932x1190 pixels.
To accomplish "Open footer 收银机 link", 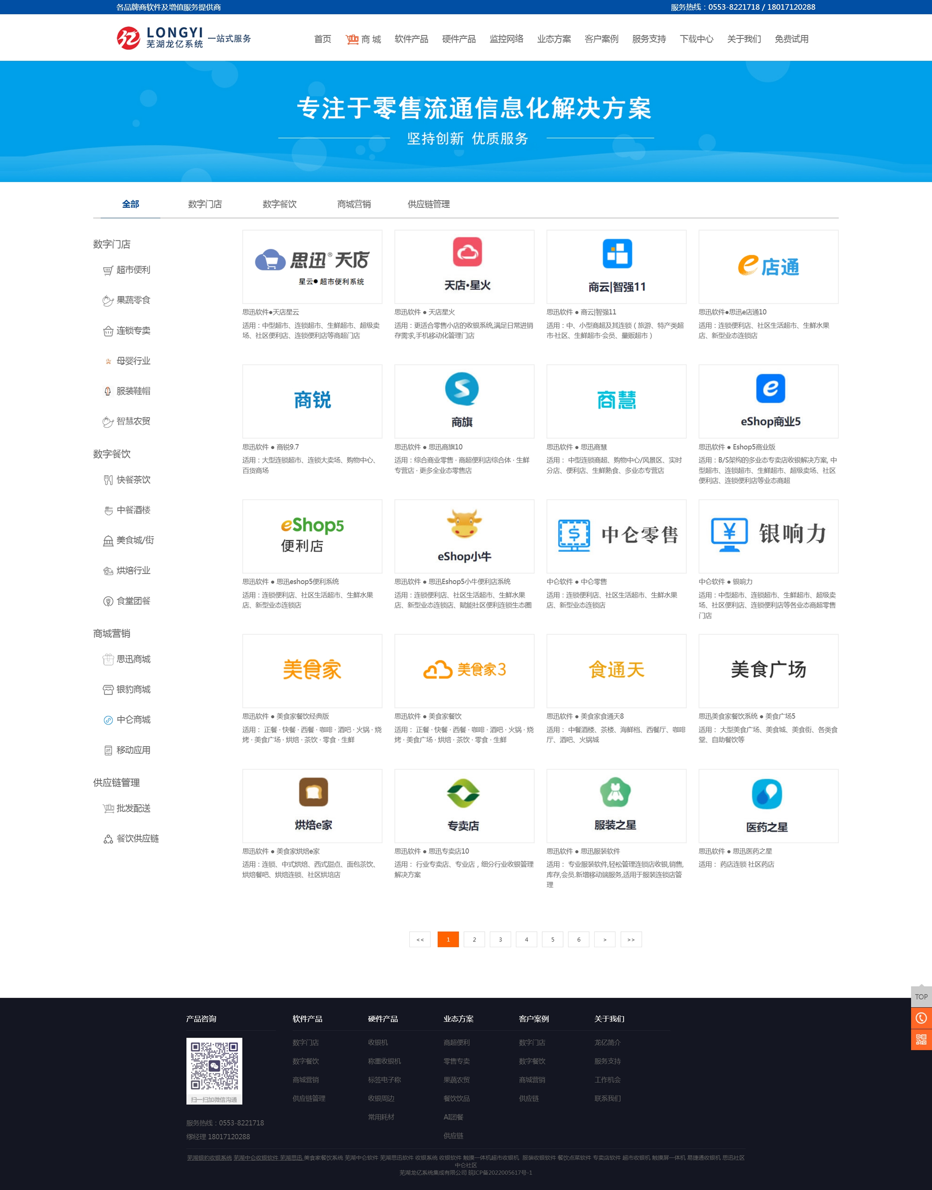I will coord(378,1043).
